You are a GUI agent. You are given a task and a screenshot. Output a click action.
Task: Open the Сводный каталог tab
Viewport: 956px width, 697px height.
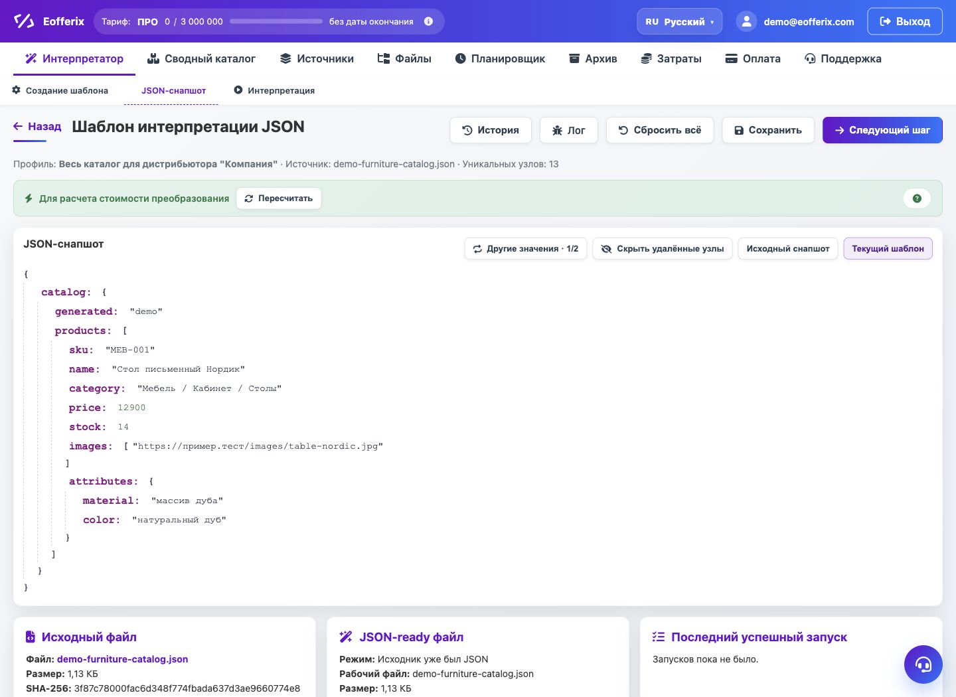(x=201, y=58)
